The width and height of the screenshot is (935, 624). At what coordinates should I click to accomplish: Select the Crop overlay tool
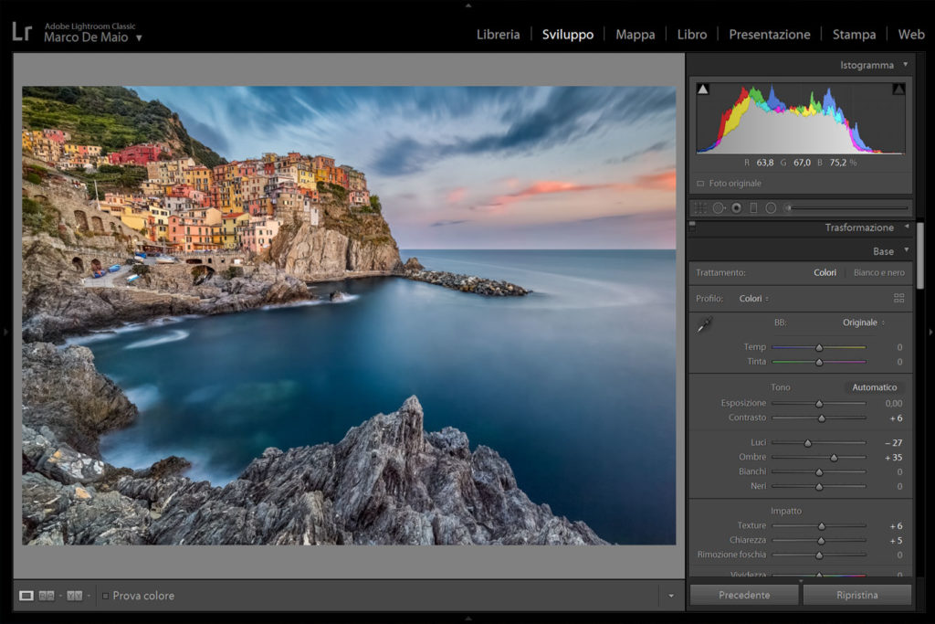pyautogui.click(x=700, y=208)
